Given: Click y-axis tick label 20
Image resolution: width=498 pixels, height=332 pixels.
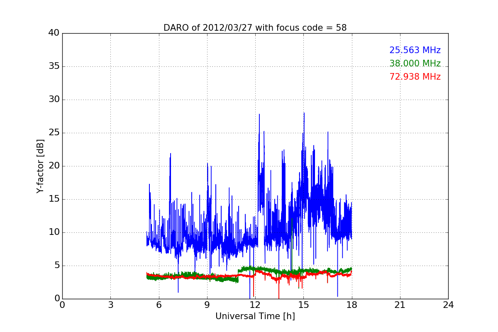Looking at the screenshot, I should pos(54,166).
